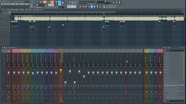Open the ADD menu
Image resolution: width=186 pixels, height=104 pixels.
(x=8, y=4)
